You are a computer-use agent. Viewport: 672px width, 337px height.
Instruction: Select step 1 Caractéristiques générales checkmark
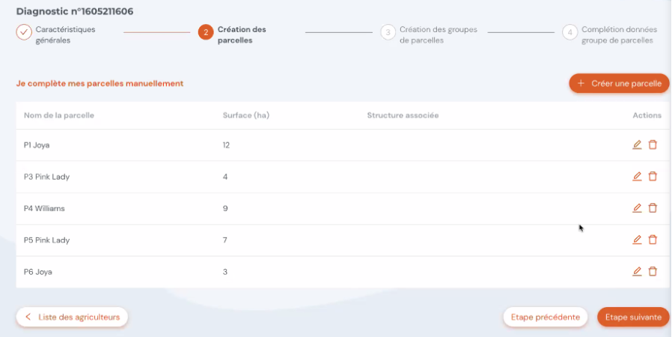click(24, 33)
